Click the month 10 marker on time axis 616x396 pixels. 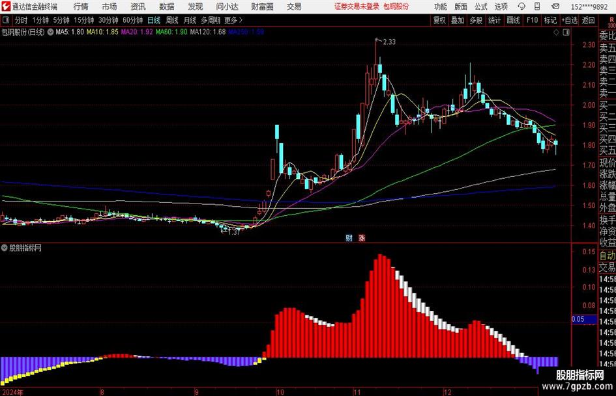pos(280,392)
